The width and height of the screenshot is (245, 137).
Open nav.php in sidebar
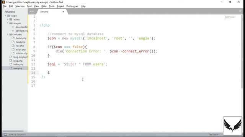click(x=20, y=46)
